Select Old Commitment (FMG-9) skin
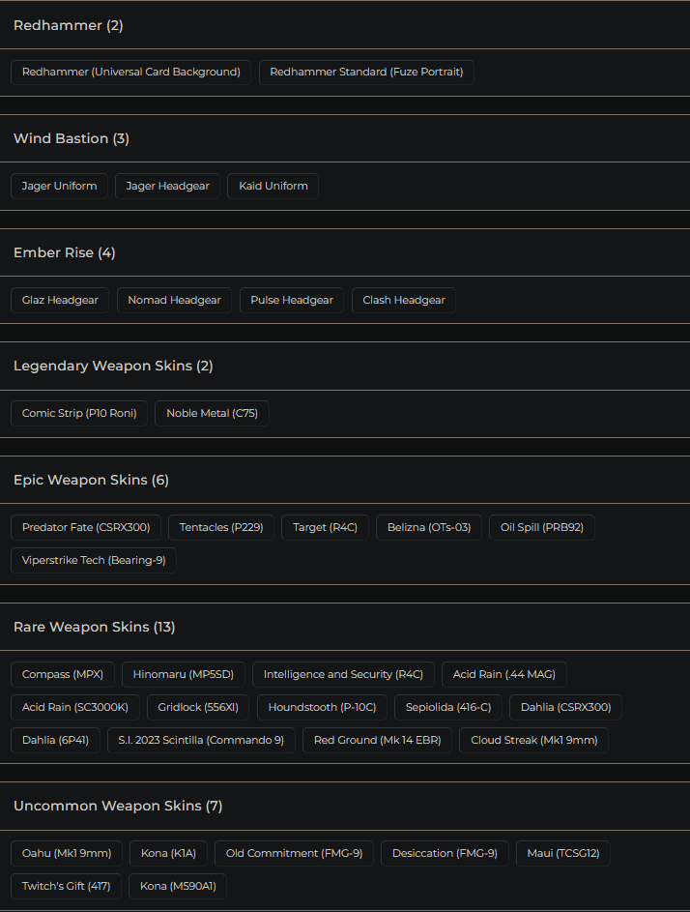Viewport: 690px width, 912px height. [x=294, y=854]
